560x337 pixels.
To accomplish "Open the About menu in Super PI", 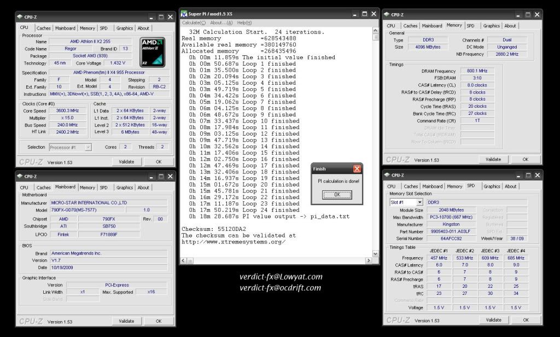I will click(x=221, y=22).
